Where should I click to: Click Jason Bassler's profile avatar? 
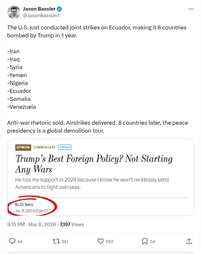[x=14, y=12]
